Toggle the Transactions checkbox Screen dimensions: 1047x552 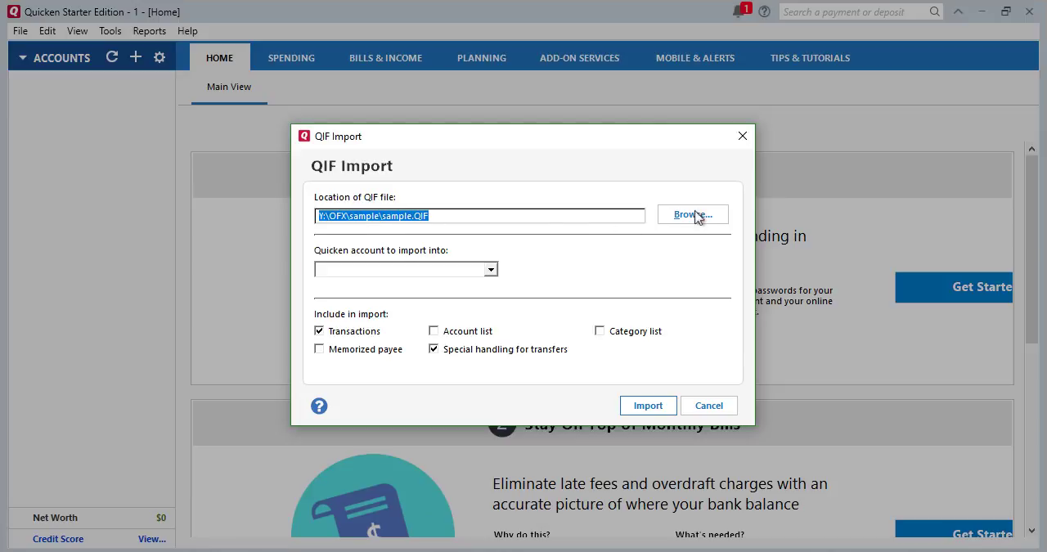tap(319, 330)
